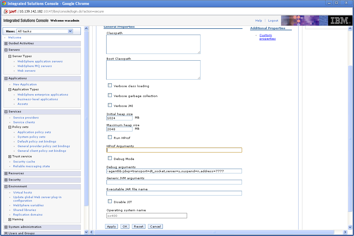Focus the Boot Classpath text area
The image size is (354, 236).
coord(153,70)
